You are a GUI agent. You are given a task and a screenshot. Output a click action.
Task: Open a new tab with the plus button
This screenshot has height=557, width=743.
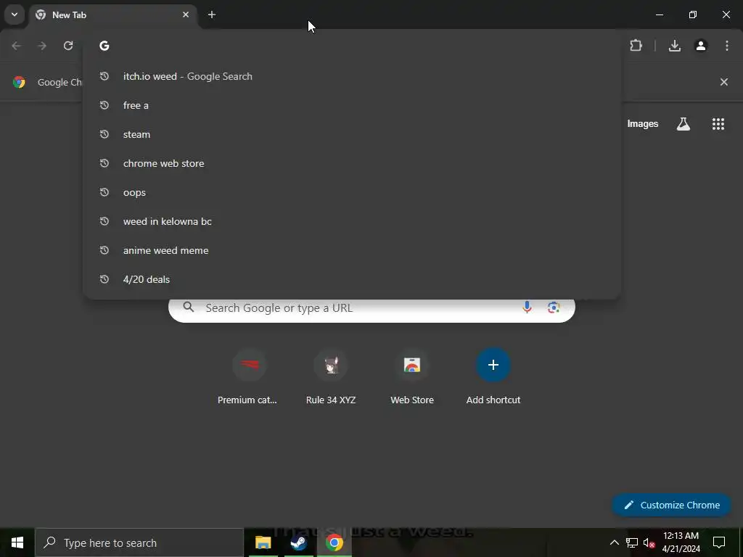[212, 15]
